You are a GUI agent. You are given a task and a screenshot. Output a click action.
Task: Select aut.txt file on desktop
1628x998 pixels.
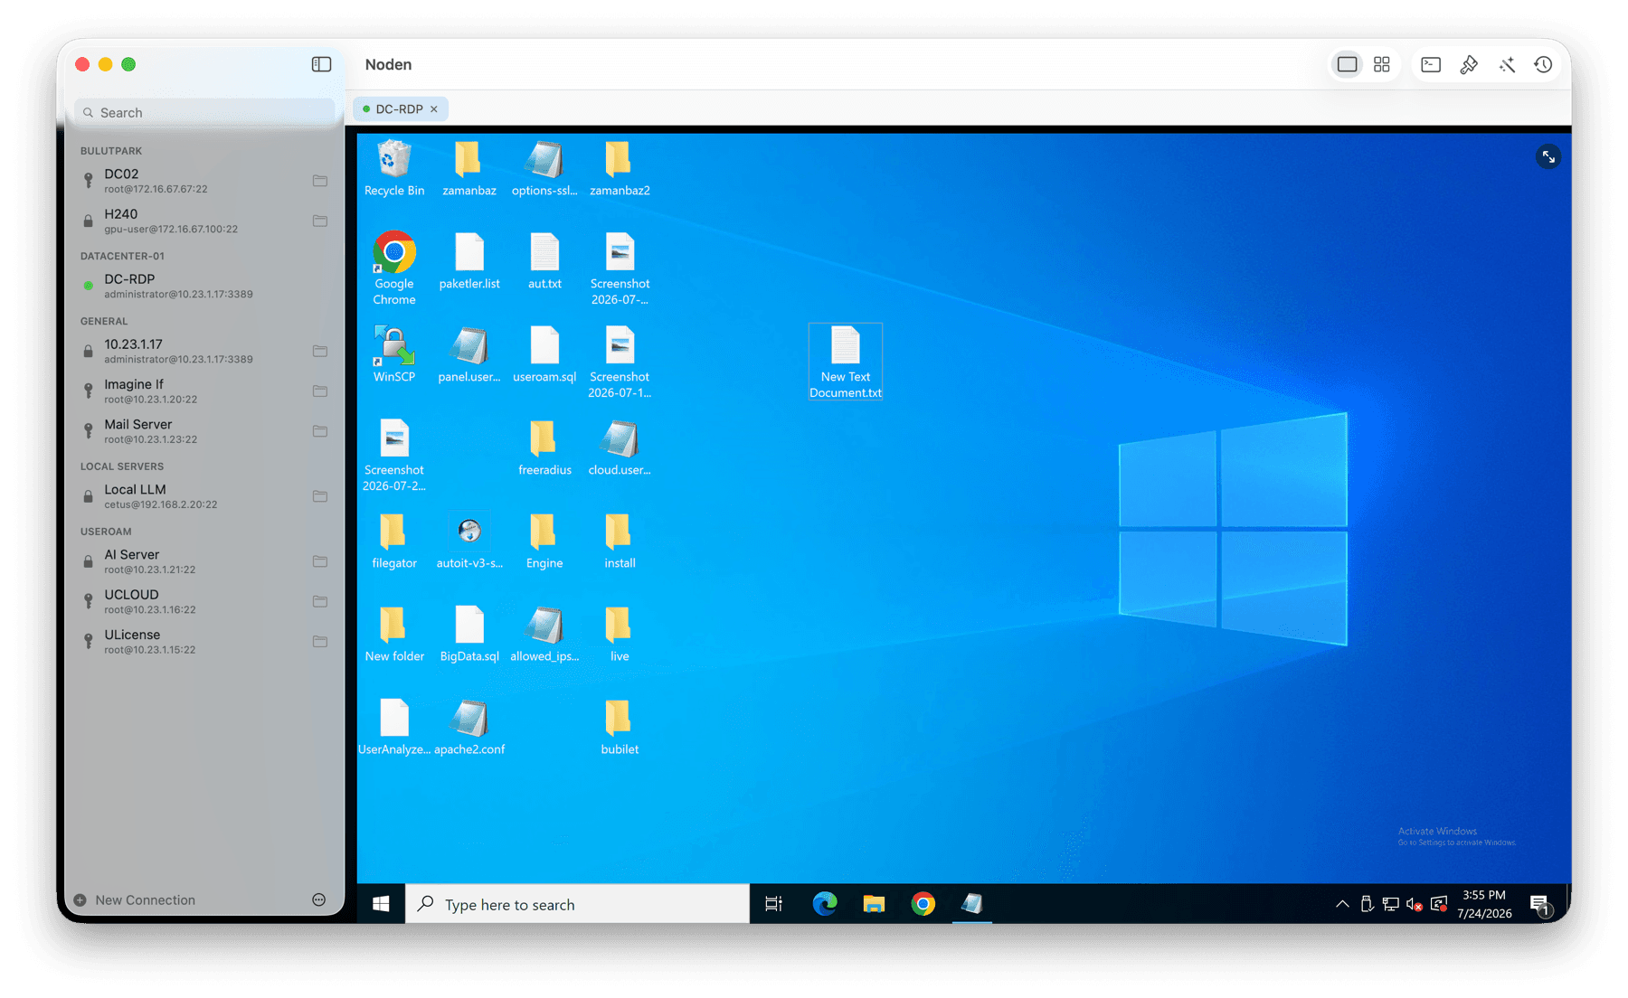544,262
